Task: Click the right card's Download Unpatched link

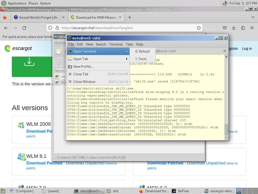Action: click(206, 163)
